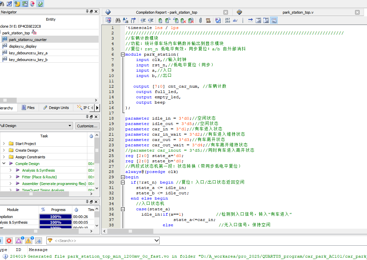
Task: Expand the Start Project task
Action: [x=4, y=143]
